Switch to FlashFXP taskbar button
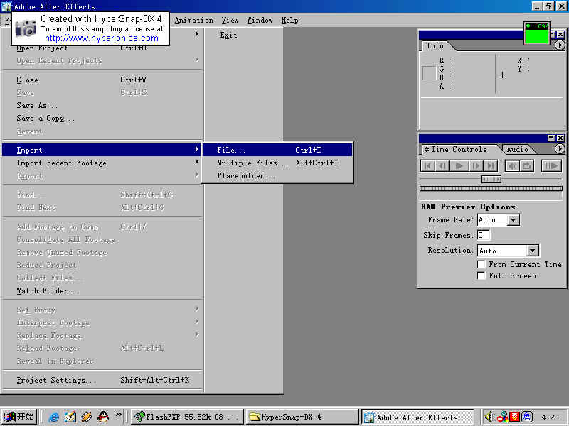Viewport: 569px width, 426px height. (187, 417)
